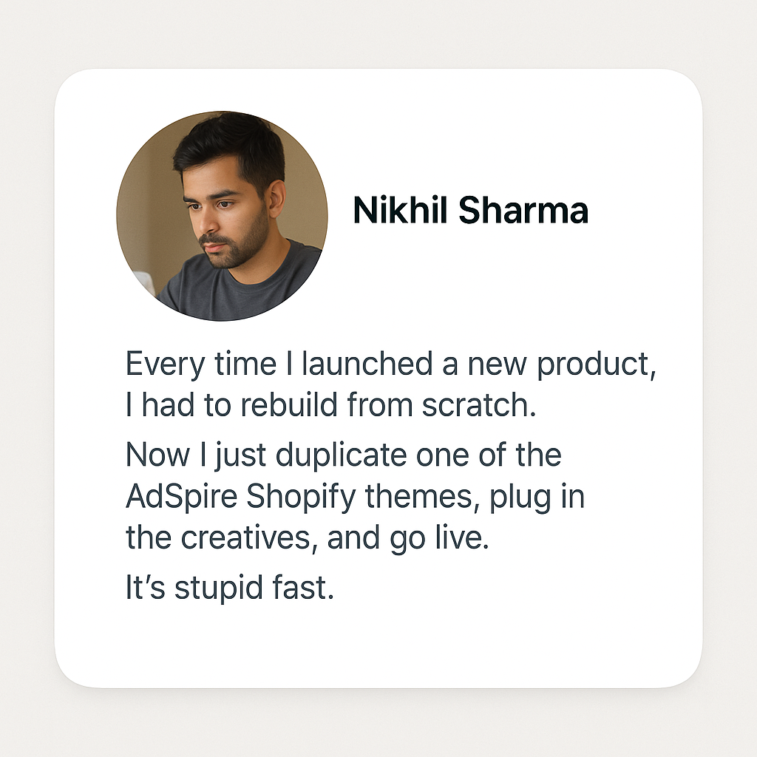Click the word "creatives" in the testimonial
The width and height of the screenshot is (757, 757).
coord(244,538)
